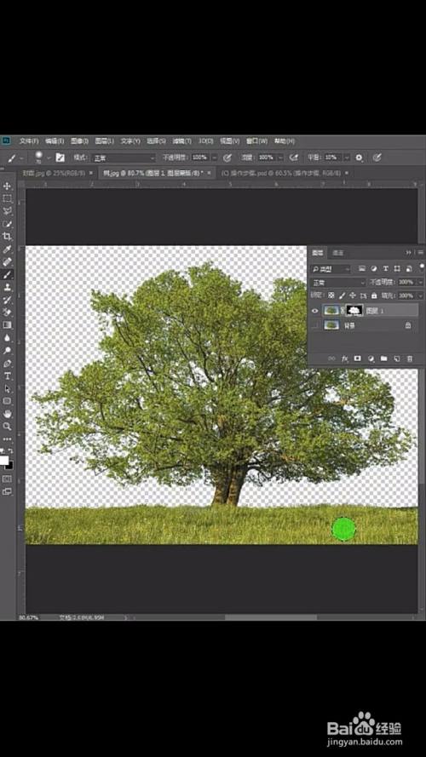Click the foreground white color swatch
The height and width of the screenshot is (757, 426).
coord(4,460)
